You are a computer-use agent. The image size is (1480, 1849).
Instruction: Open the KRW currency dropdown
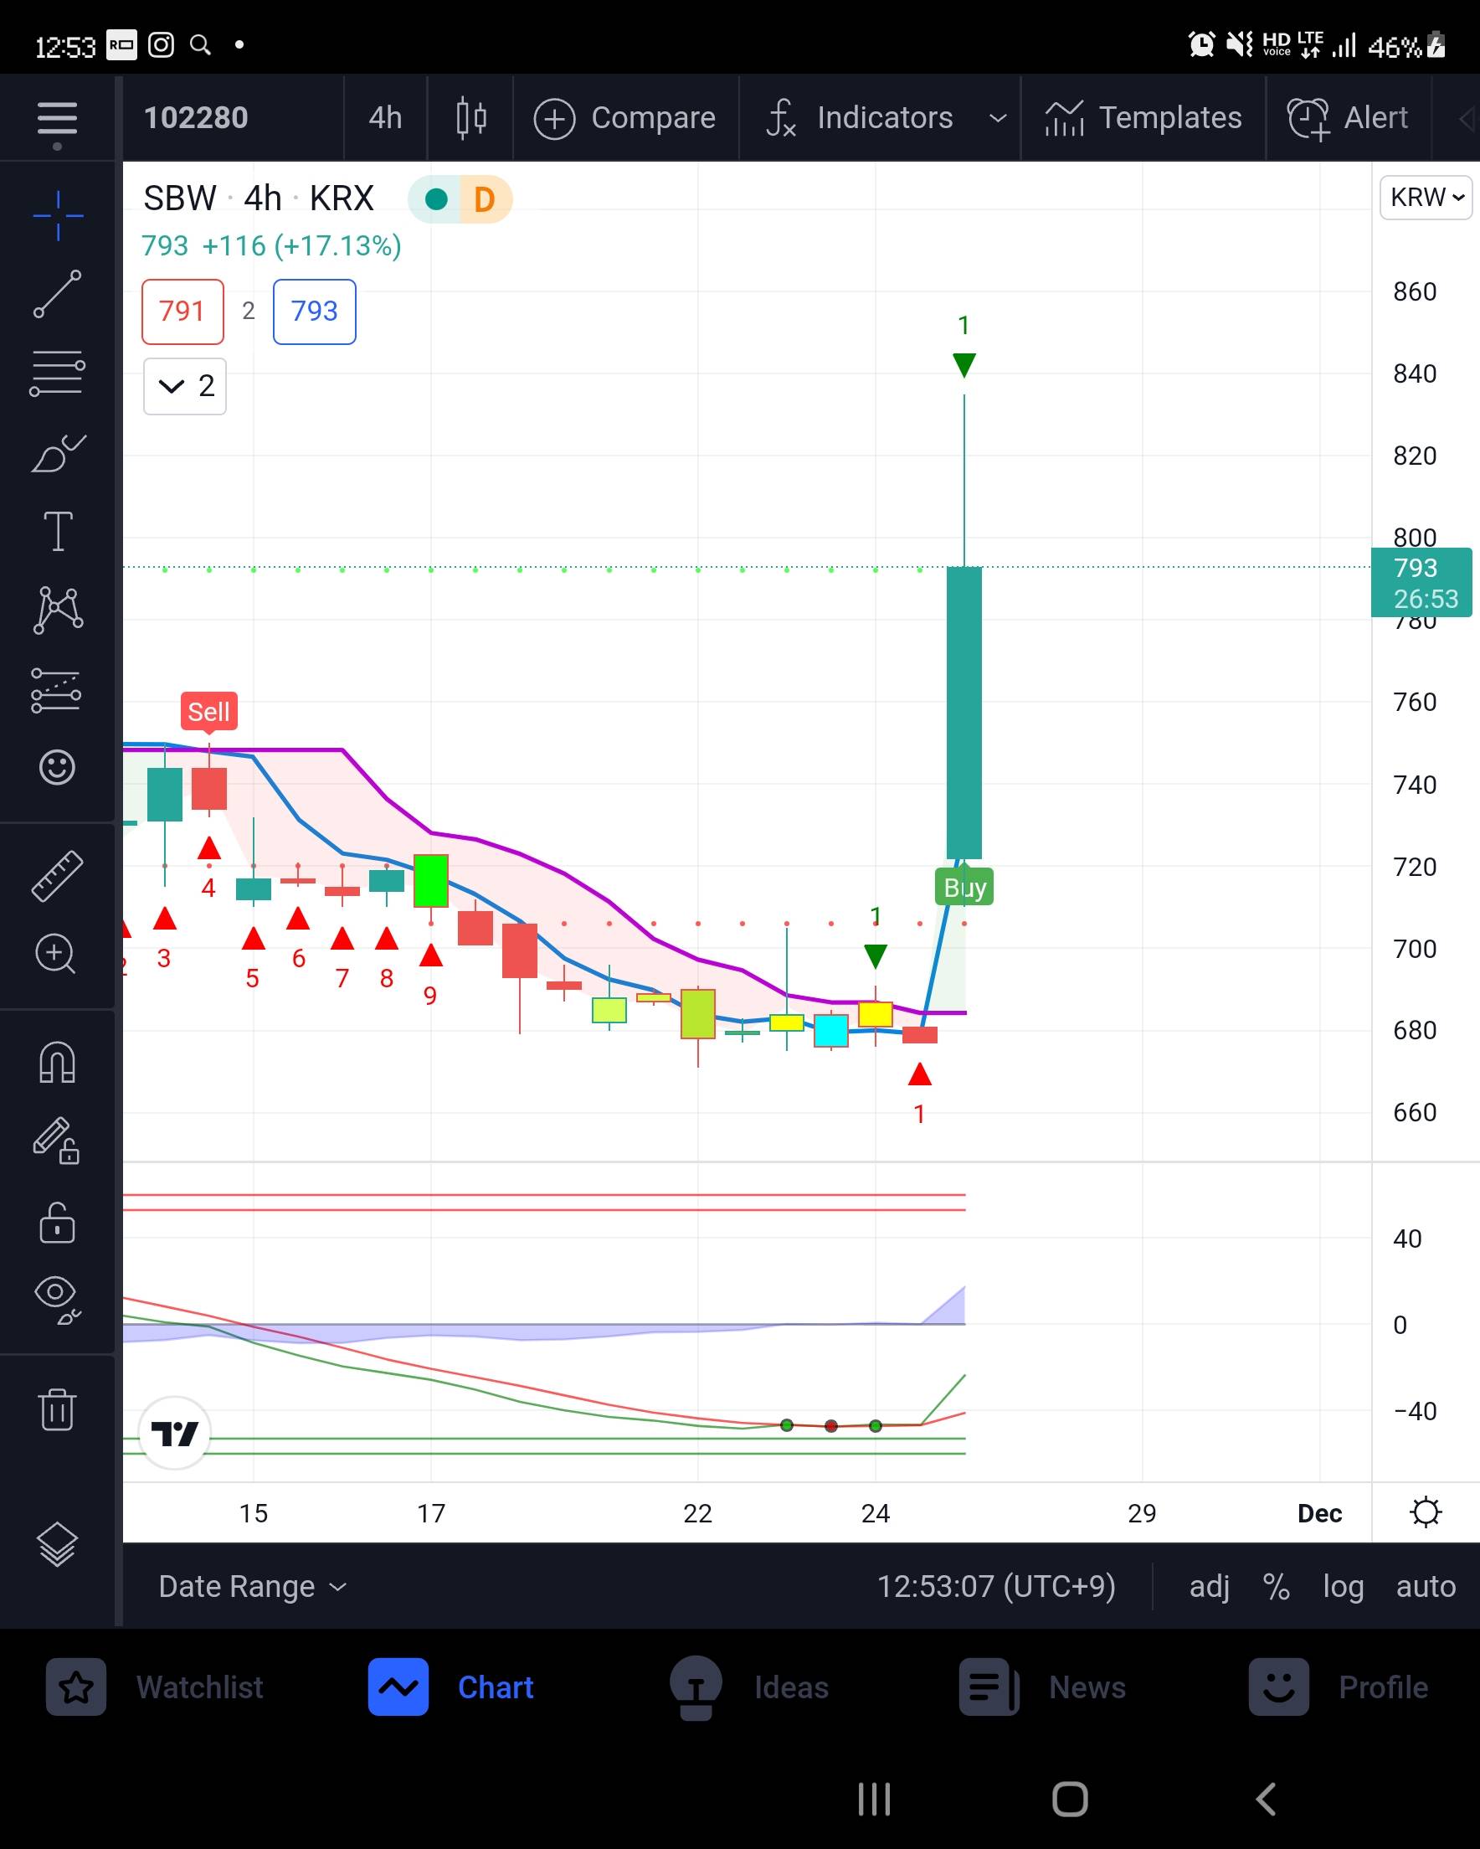pyautogui.click(x=1425, y=198)
